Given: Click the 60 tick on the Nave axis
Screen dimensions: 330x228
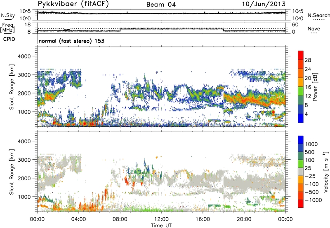Looking at the screenshot, I should tap(295, 25).
